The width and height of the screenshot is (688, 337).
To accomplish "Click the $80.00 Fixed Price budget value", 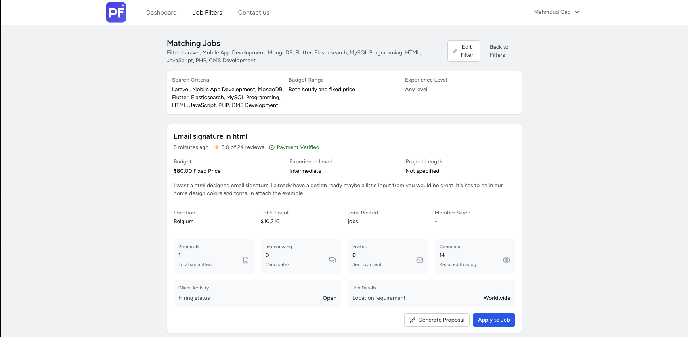I will point(197,171).
